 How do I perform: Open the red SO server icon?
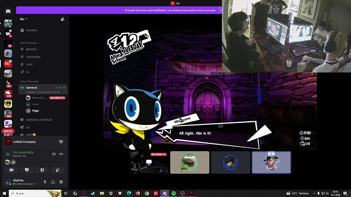click(8, 63)
